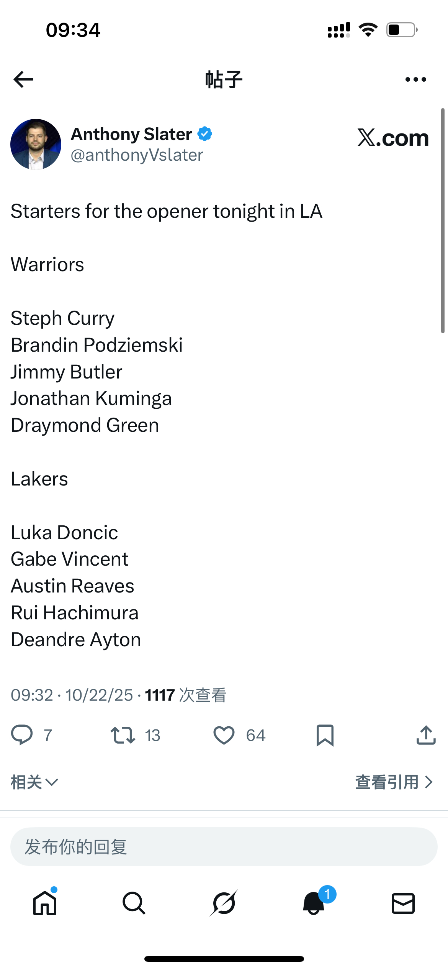448x971 pixels.
Task: Open Notifications bell with badge
Action: coord(314,903)
